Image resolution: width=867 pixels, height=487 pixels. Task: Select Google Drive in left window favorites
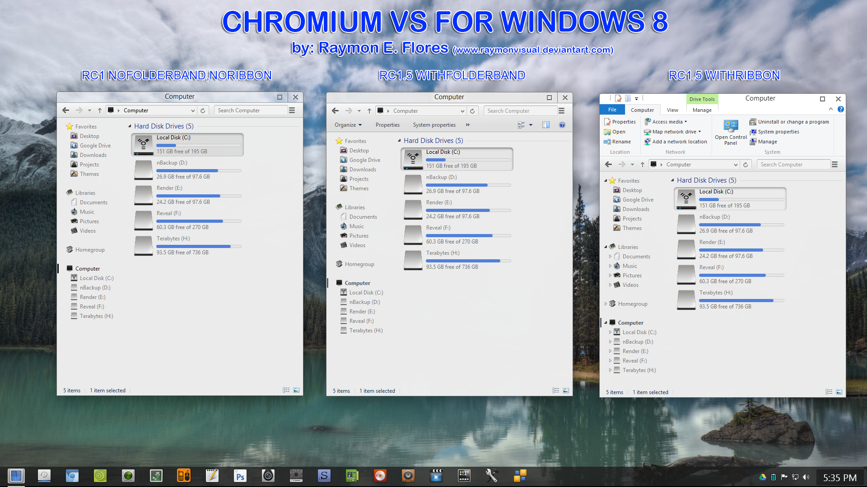coord(90,146)
